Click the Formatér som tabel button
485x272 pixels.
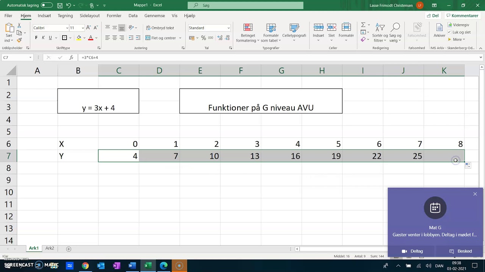click(x=271, y=33)
